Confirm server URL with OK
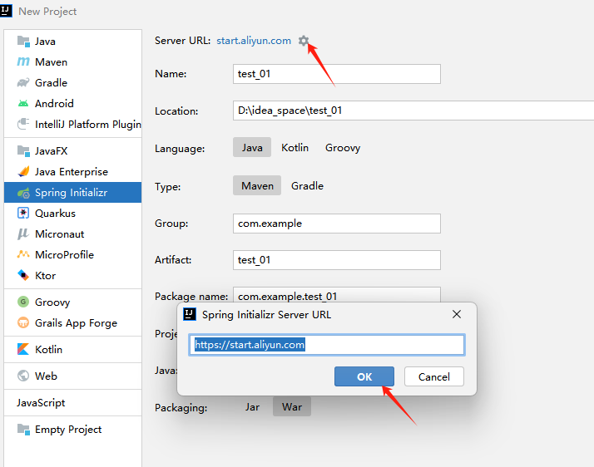Screen dimensions: 594x467 coord(364,376)
